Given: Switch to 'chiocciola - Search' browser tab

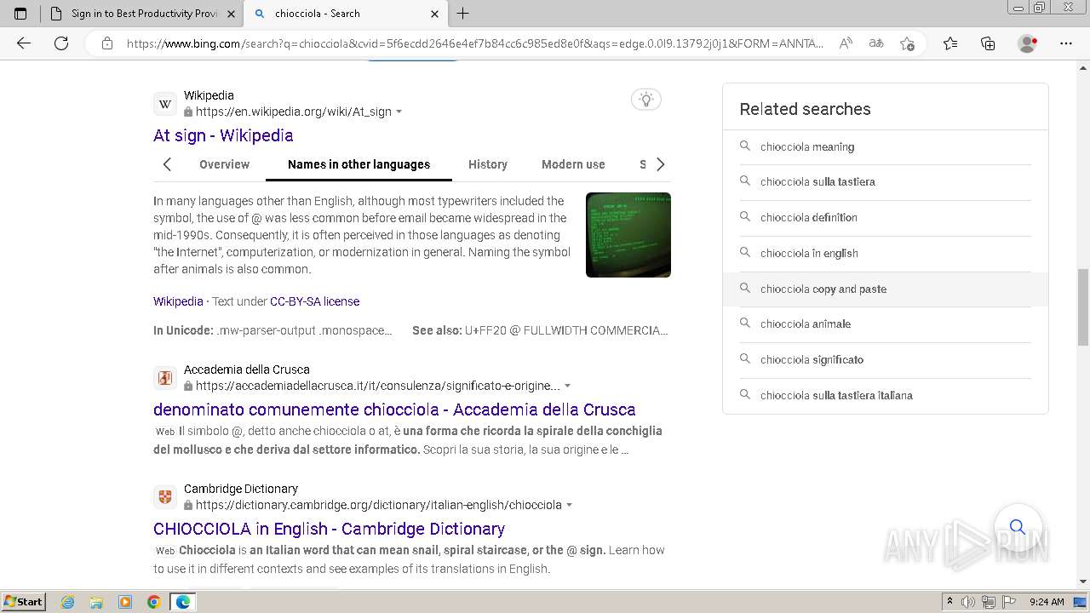Looking at the screenshot, I should 345,14.
